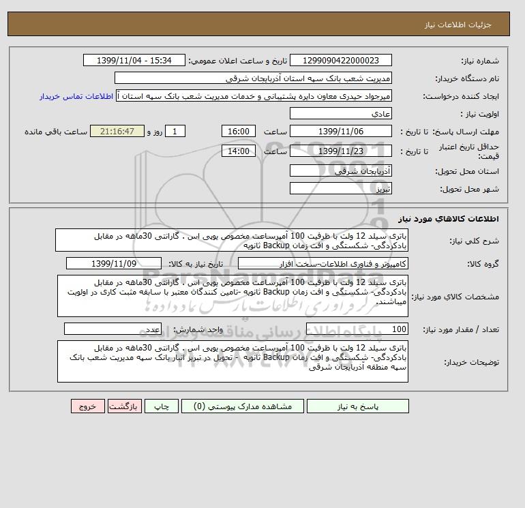
Task: Click the countdown timer 21:16:47
Action: pos(117,132)
